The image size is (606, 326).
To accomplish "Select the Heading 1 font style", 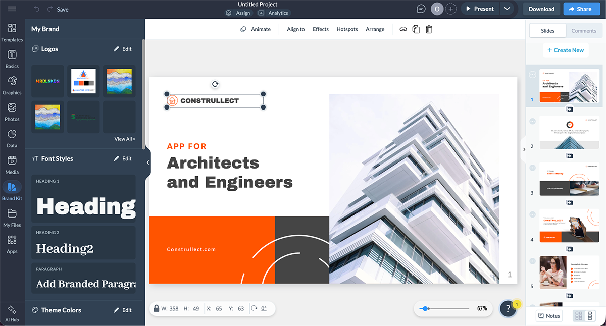I will point(83,199).
